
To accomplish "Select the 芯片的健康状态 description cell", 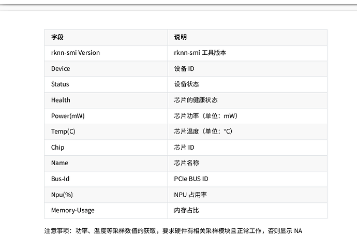I will pos(247,100).
